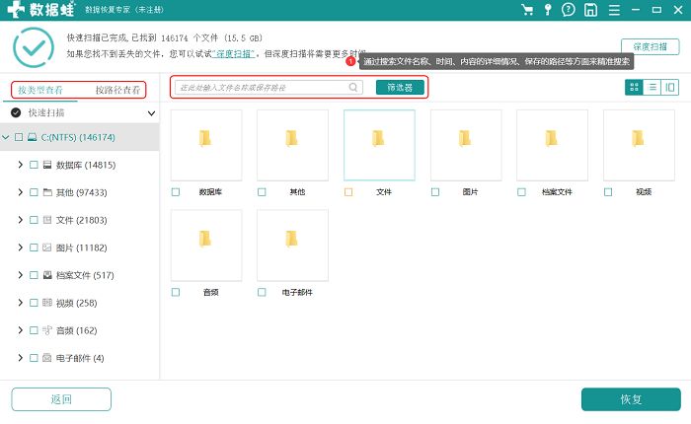The image size is (691, 424).
Task: Open the hamburger menu icon
Action: pos(614,10)
